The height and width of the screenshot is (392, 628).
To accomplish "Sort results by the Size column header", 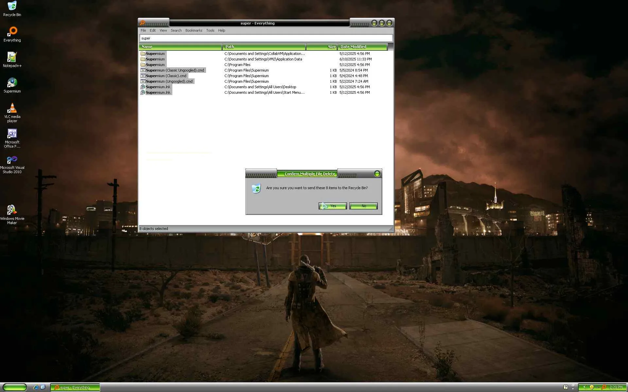I will pos(322,47).
